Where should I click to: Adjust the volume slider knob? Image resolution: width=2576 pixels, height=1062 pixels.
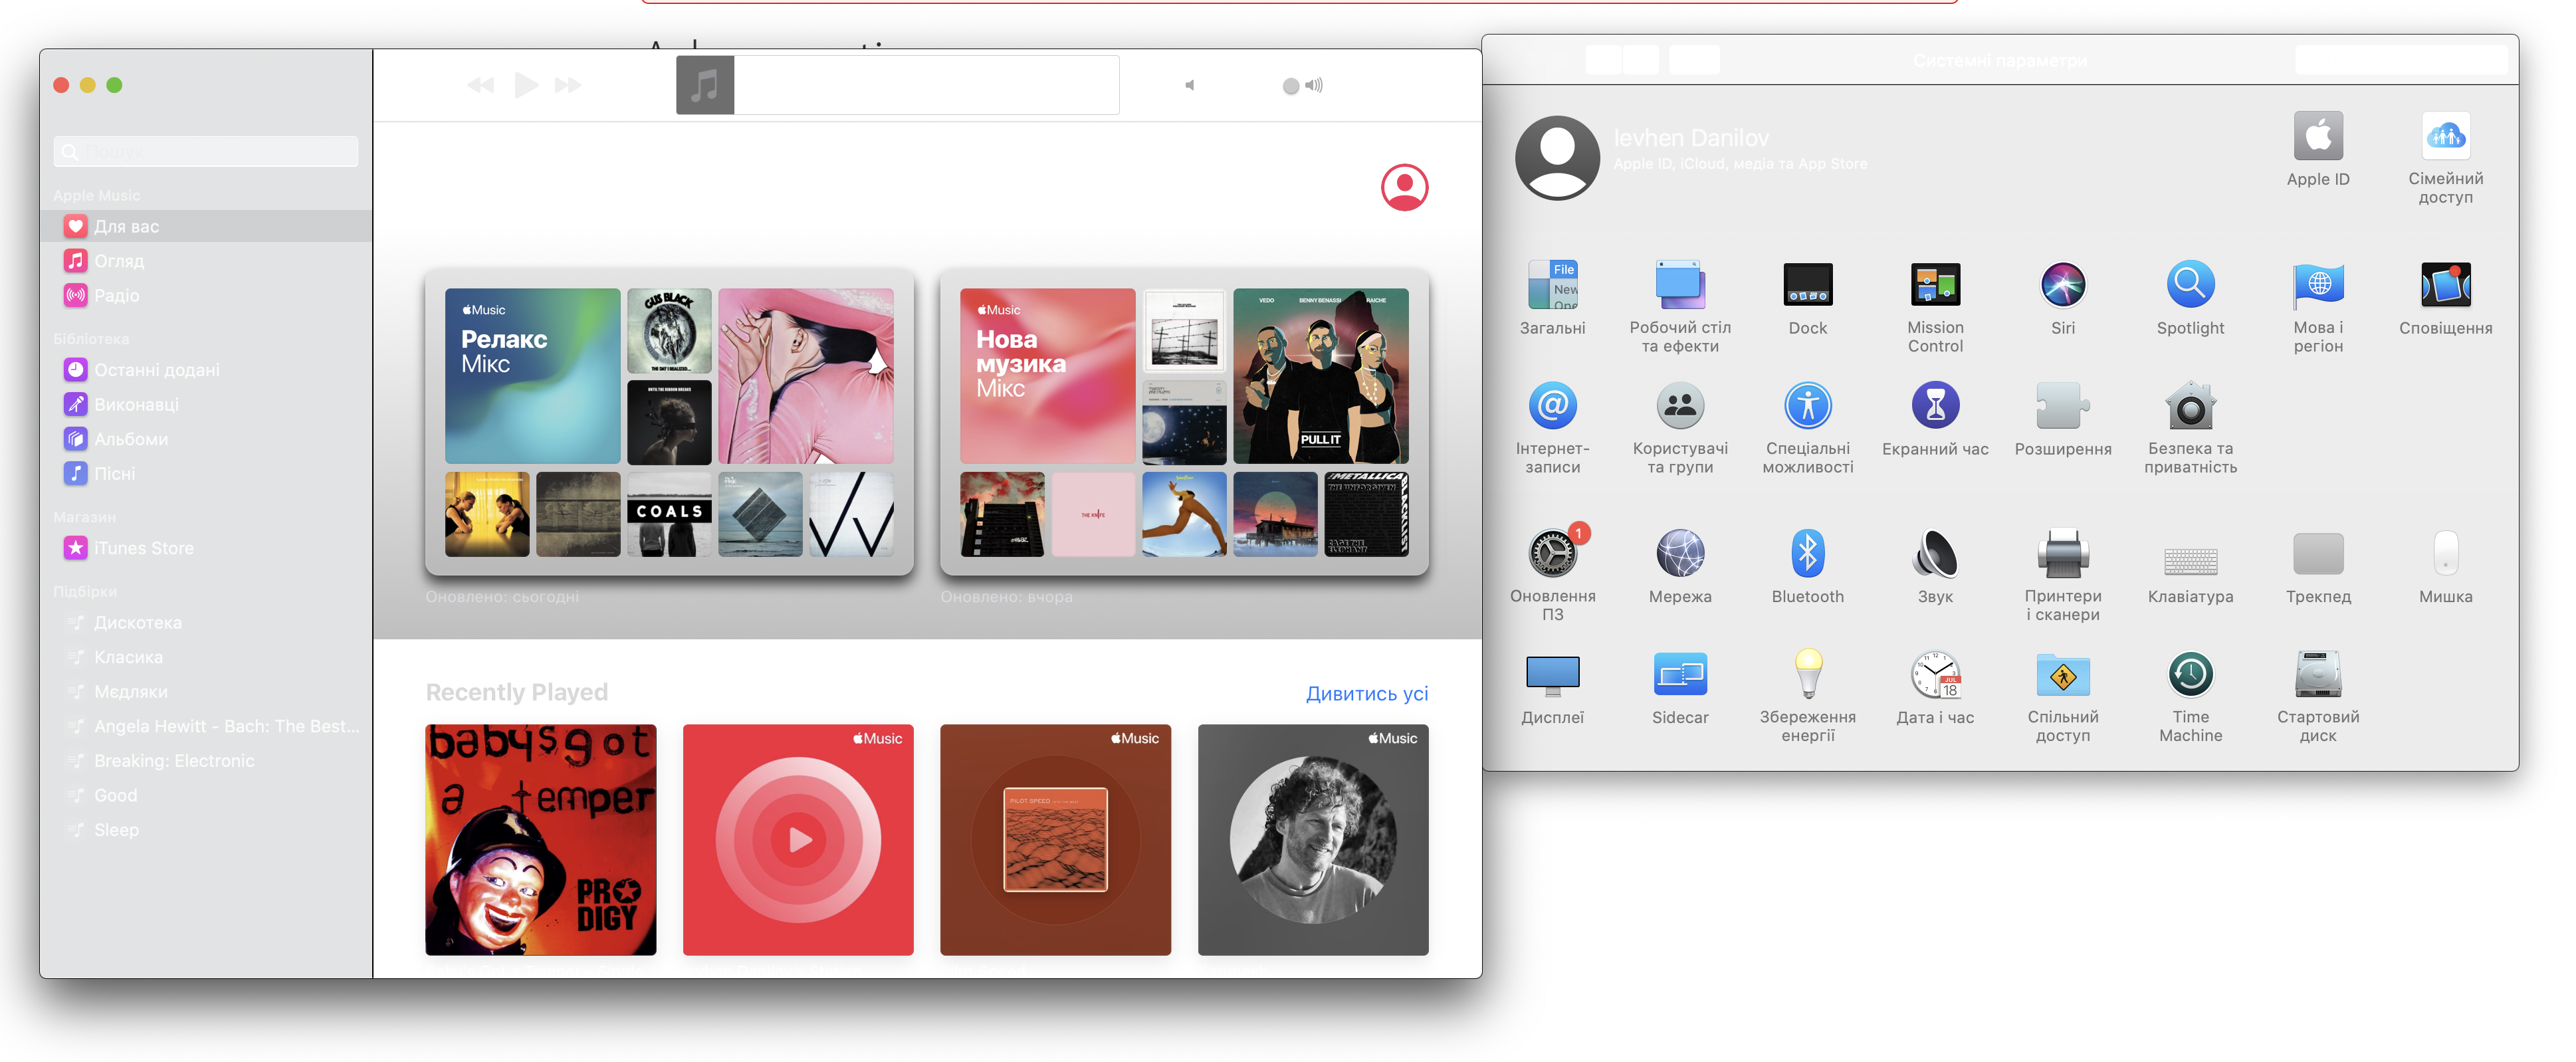click(1290, 86)
